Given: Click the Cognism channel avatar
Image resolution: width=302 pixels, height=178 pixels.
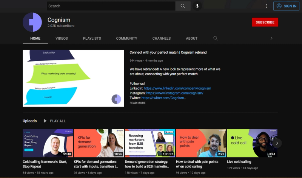Looking at the screenshot, I should coord(32,22).
